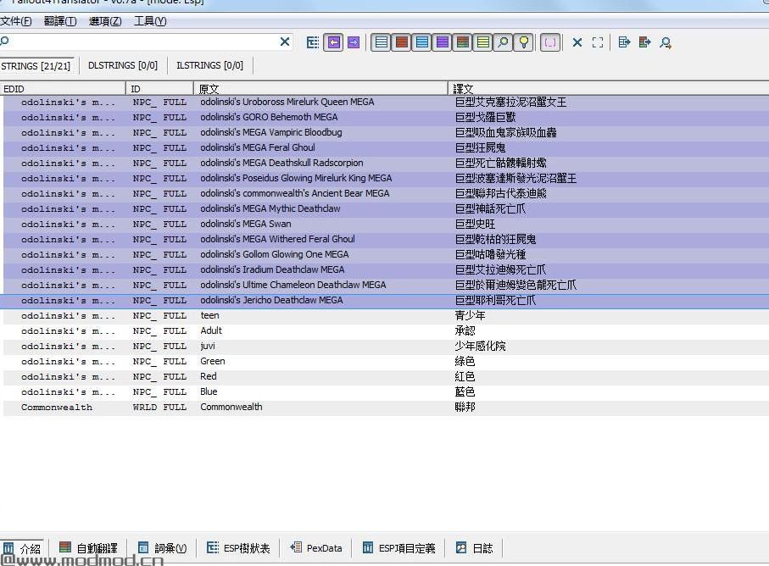This screenshot has height=566, width=769.
Task: Open the 翻譯(T) menu
Action: 60,21
